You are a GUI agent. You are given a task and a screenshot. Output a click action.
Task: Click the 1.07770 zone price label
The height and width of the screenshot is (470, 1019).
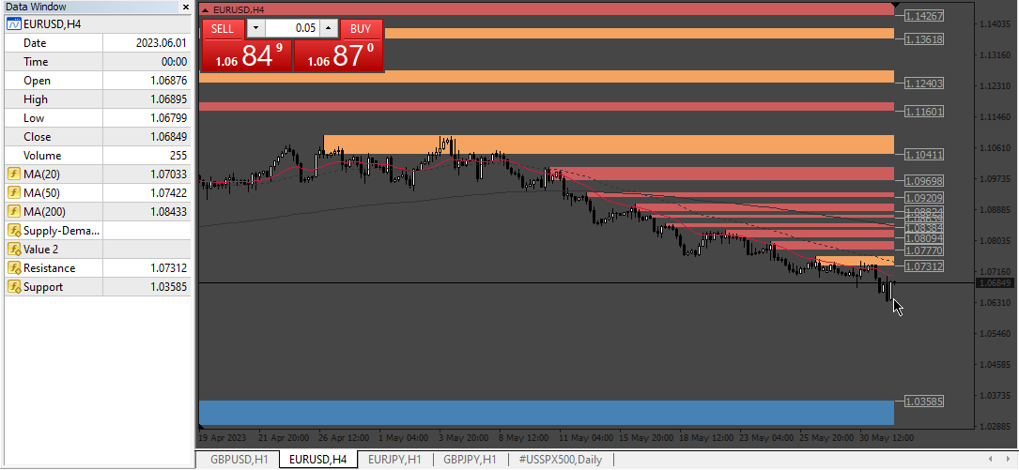click(924, 250)
